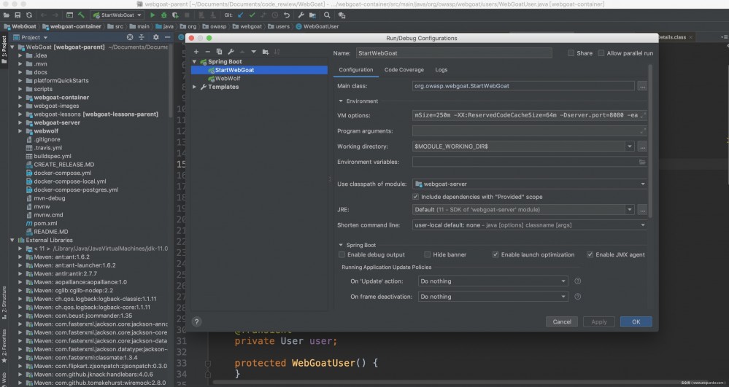
Task: Click the copy configuration icon
Action: click(219, 52)
